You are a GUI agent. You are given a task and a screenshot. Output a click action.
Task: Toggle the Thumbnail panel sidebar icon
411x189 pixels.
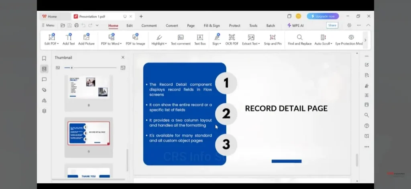[x=44, y=68]
